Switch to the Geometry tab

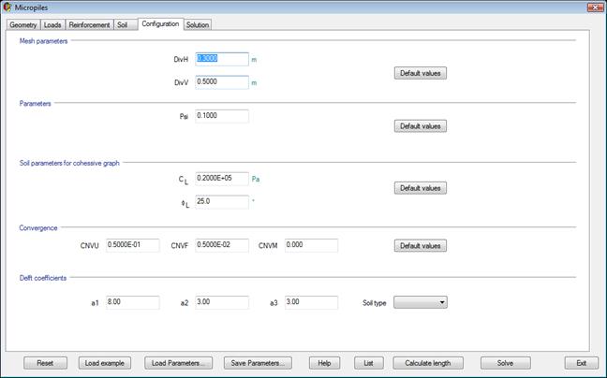tap(23, 24)
